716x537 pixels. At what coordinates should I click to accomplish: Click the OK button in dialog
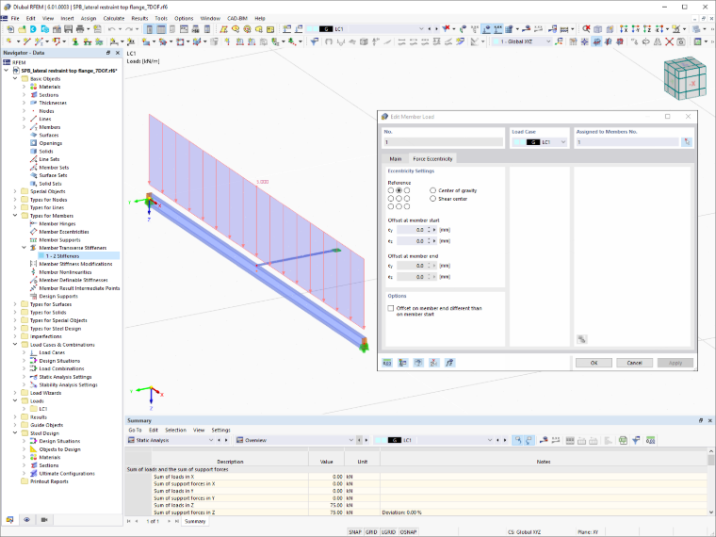coord(594,363)
